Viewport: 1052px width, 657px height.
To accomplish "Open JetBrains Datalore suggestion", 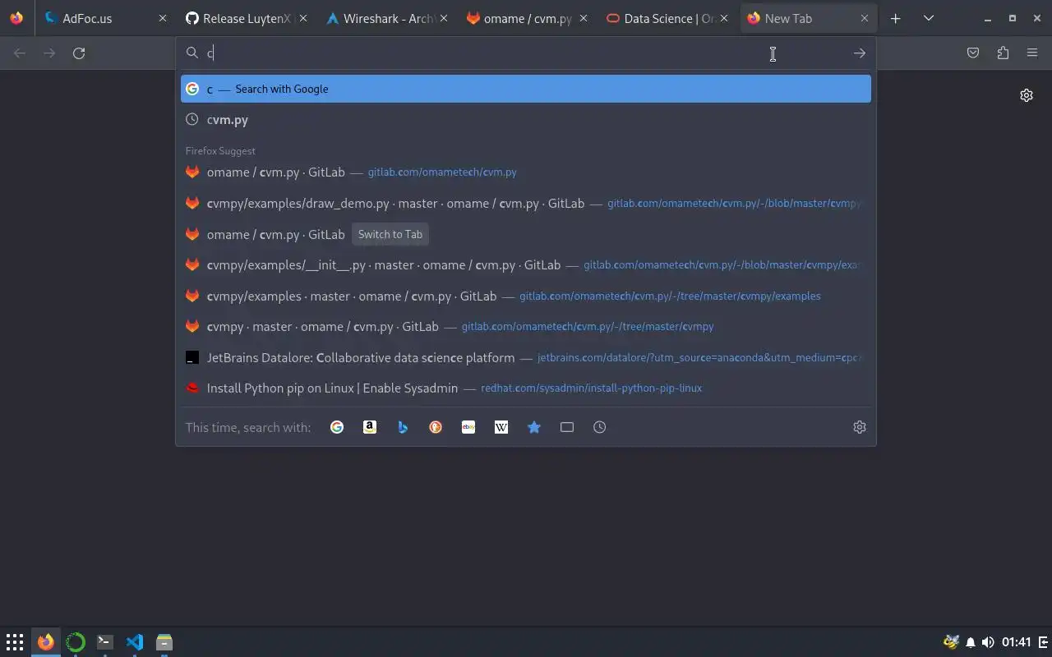I will click(x=526, y=358).
